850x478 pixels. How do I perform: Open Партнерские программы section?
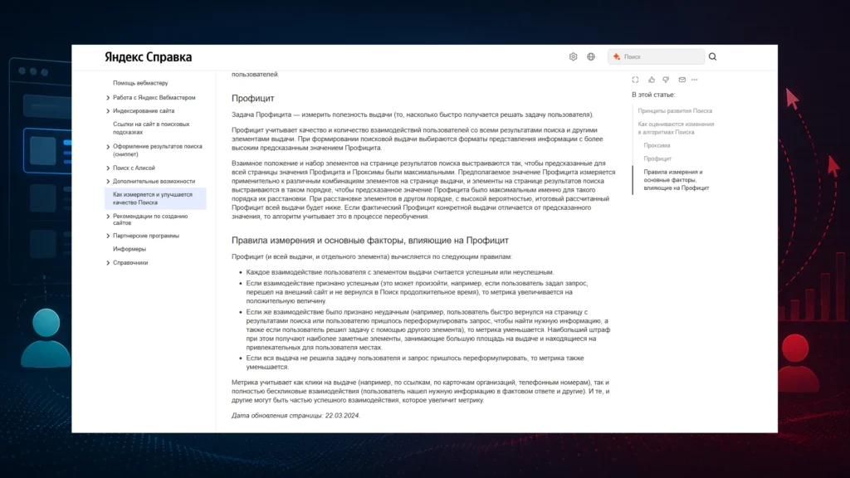(x=146, y=236)
